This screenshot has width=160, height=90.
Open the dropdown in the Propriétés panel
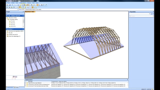(x=149, y=14)
